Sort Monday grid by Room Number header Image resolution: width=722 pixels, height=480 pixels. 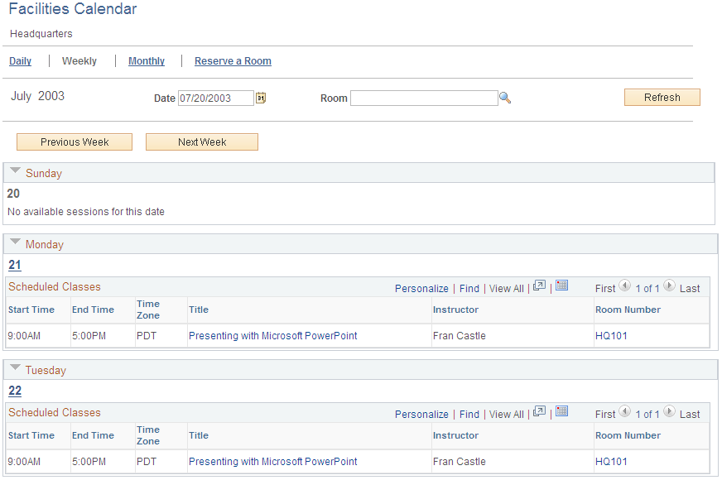628,310
